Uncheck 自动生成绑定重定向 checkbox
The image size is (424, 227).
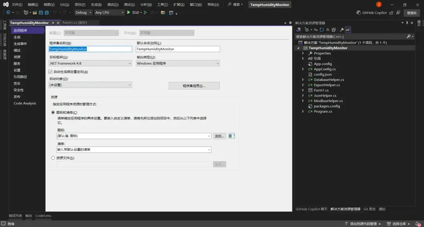click(x=50, y=71)
